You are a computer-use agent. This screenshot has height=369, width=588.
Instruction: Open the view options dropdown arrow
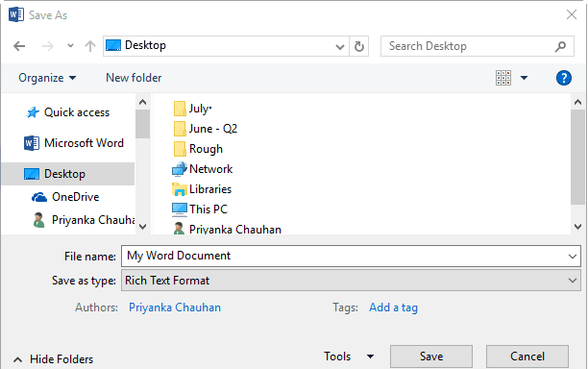click(x=524, y=78)
